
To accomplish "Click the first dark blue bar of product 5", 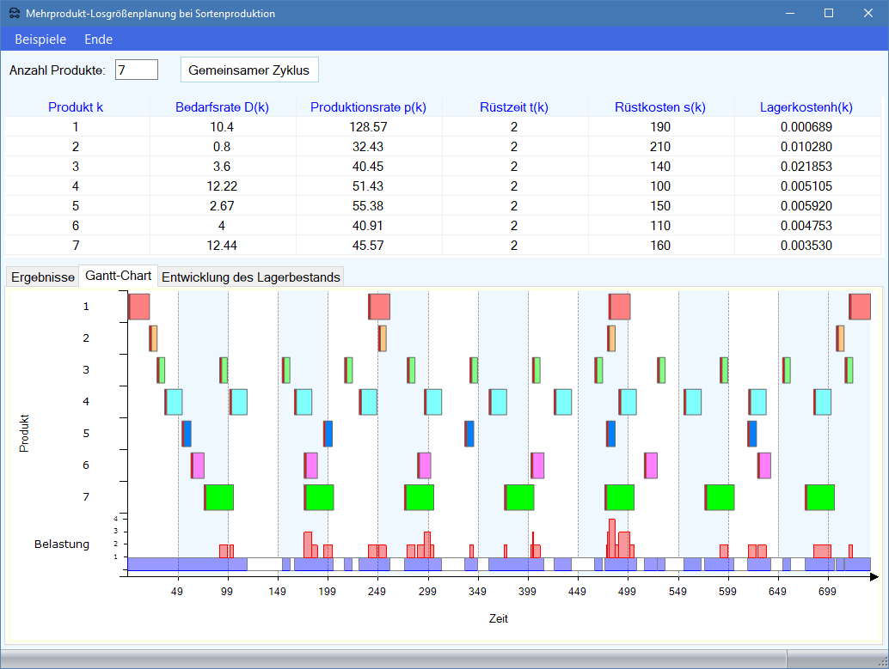I will click(x=187, y=434).
